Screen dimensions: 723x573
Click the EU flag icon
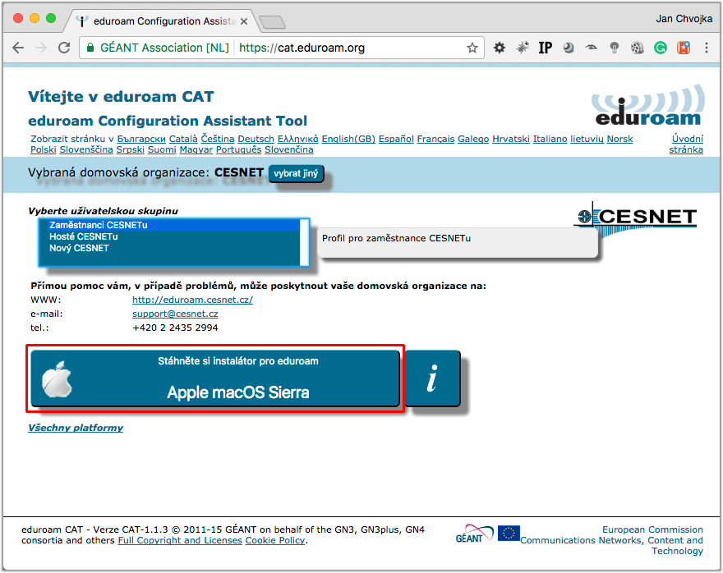pyautogui.click(x=509, y=534)
